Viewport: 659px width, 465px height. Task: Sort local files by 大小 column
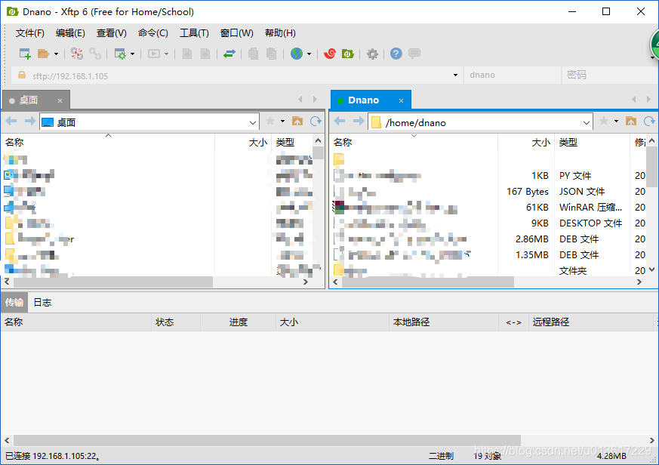(x=243, y=143)
